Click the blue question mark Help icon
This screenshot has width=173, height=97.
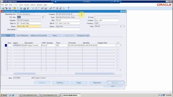pos(68,8)
